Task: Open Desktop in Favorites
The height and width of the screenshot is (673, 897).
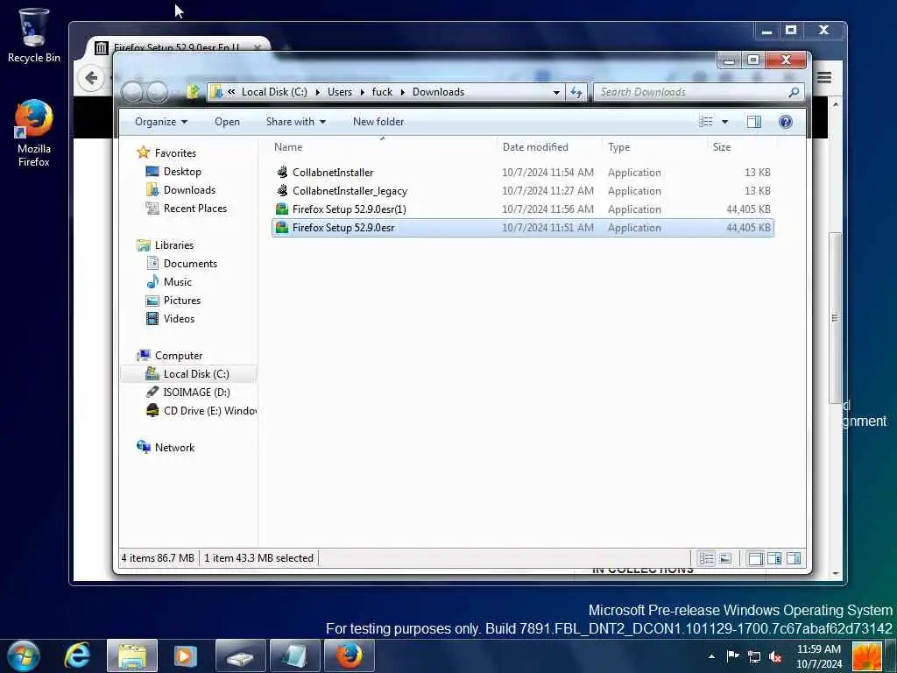Action: click(182, 172)
